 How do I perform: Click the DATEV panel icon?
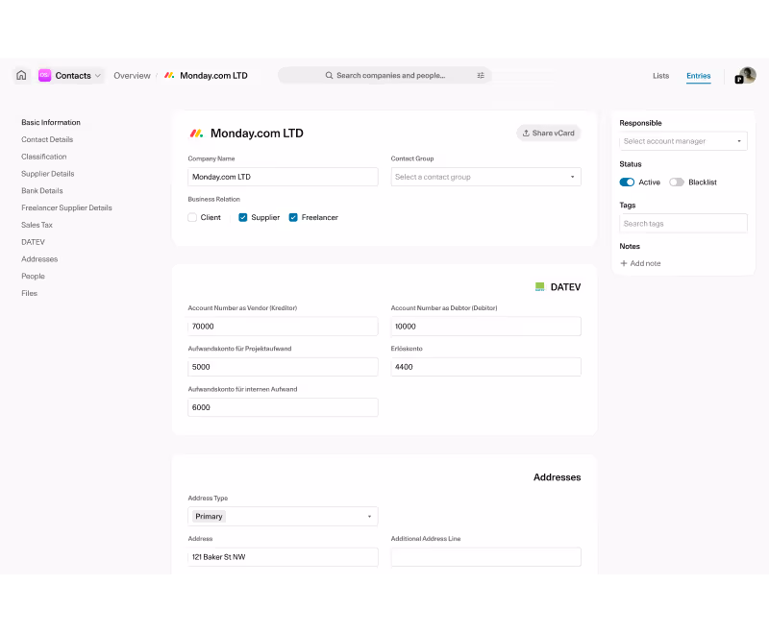click(540, 286)
